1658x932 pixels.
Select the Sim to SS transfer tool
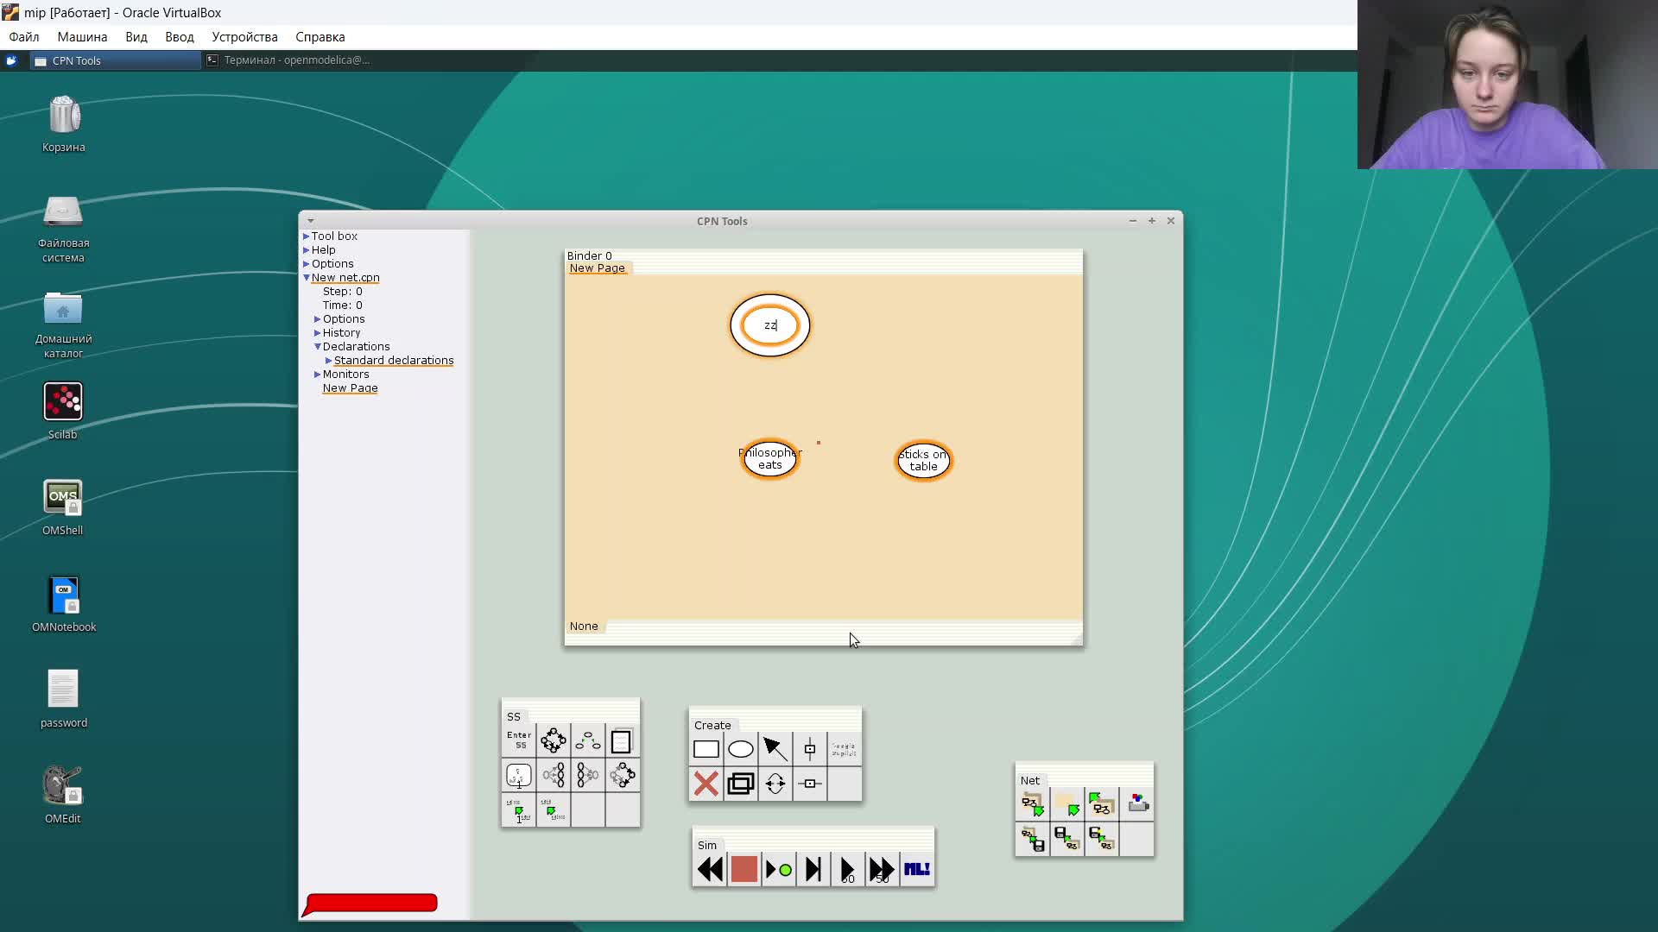[x=554, y=810]
